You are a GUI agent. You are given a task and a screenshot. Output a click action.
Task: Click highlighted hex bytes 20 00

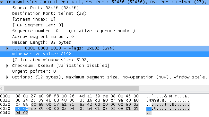(x=22, y=109)
